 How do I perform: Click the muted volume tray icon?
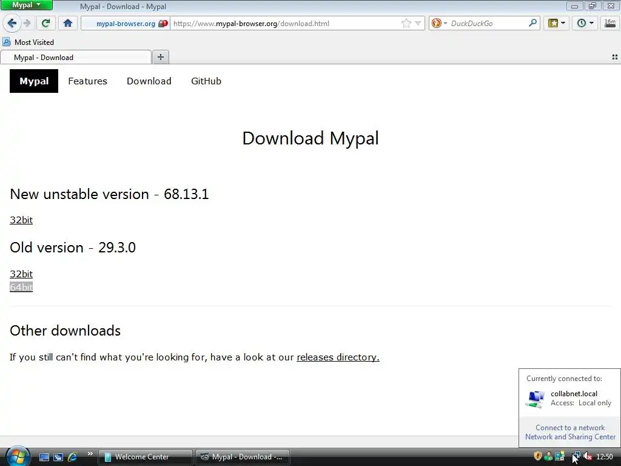tap(588, 456)
